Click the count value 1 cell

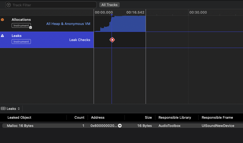click(x=83, y=126)
